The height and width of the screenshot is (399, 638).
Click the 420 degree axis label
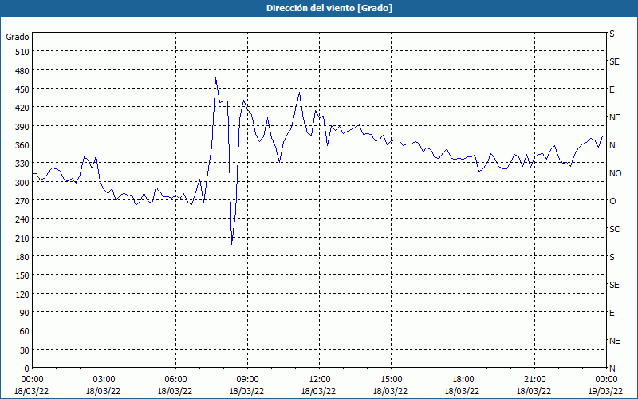coord(23,108)
